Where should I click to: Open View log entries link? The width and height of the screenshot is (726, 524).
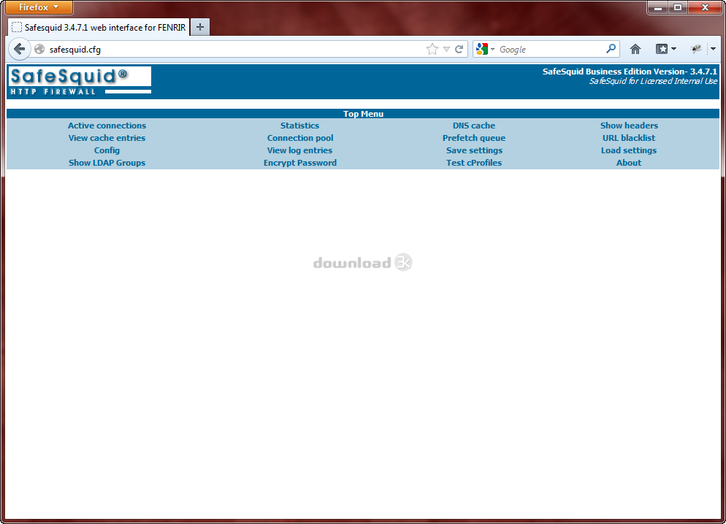(x=299, y=150)
